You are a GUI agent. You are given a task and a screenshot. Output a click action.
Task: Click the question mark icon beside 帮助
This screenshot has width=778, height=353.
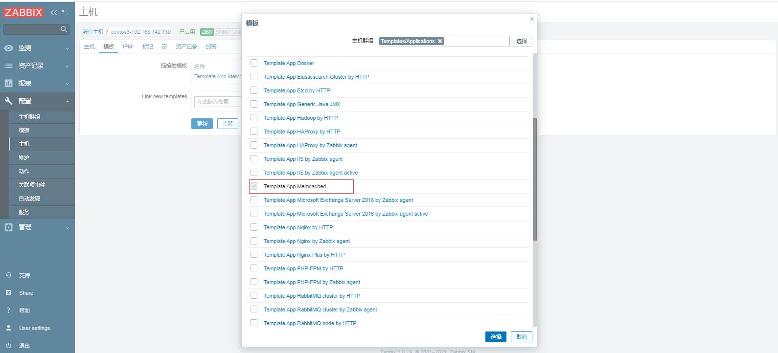[8, 310]
